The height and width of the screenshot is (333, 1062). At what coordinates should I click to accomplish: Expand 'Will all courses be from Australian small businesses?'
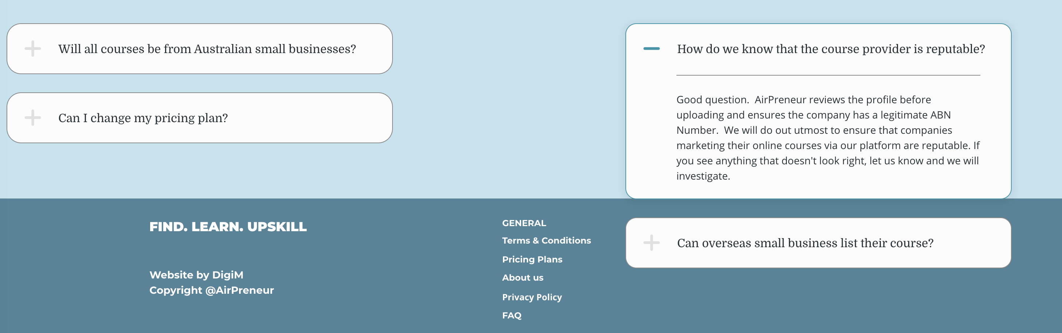pyautogui.click(x=200, y=48)
